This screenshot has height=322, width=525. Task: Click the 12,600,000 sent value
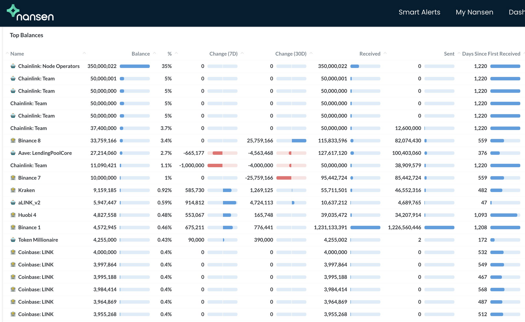click(x=408, y=128)
